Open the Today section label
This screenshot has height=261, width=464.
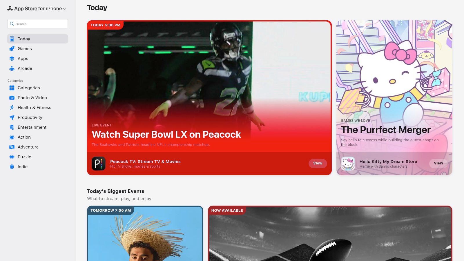(24, 39)
